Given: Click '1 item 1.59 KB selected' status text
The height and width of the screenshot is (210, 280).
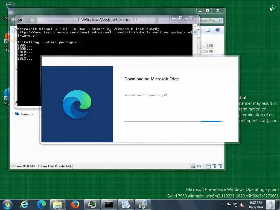Looking at the screenshot, I should coord(54,166).
